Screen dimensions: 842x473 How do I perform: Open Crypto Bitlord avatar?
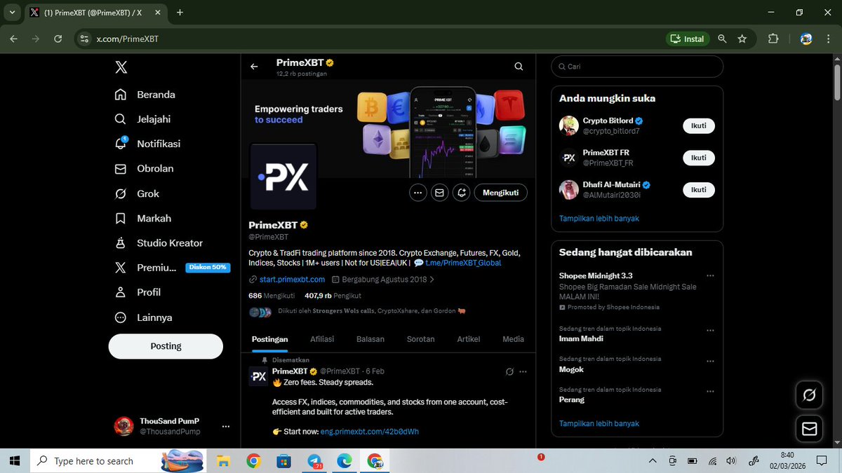tap(569, 126)
